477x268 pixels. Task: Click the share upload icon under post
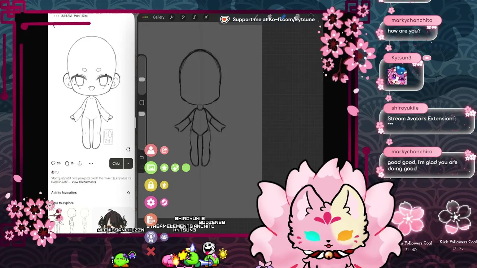point(80,163)
